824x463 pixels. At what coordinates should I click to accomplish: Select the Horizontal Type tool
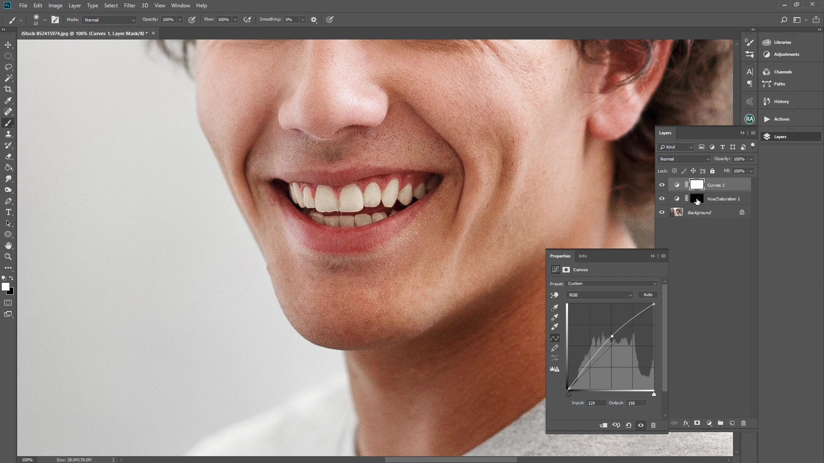pos(8,212)
